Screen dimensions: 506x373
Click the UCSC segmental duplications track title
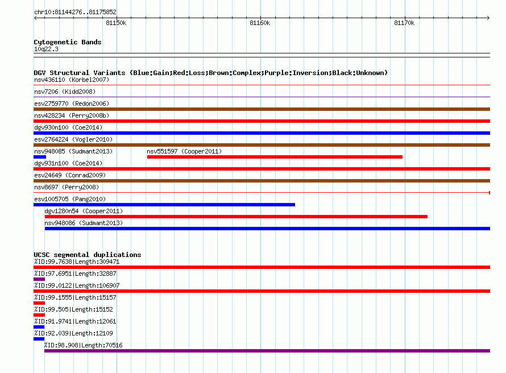tap(88, 255)
